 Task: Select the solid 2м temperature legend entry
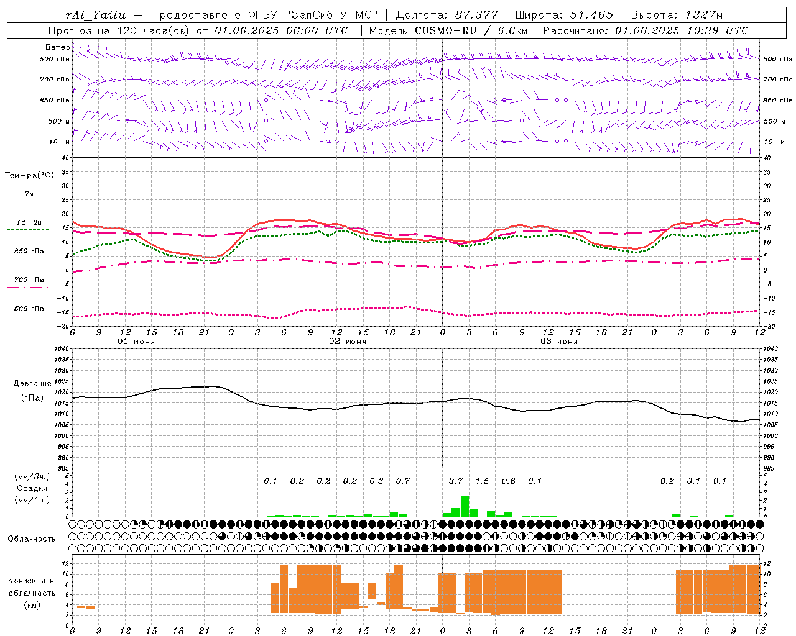click(x=29, y=197)
